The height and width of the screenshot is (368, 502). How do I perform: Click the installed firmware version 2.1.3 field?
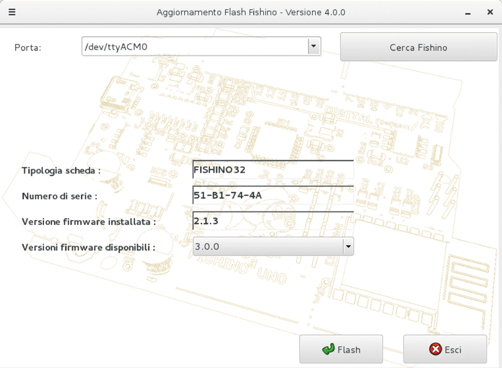(x=272, y=221)
